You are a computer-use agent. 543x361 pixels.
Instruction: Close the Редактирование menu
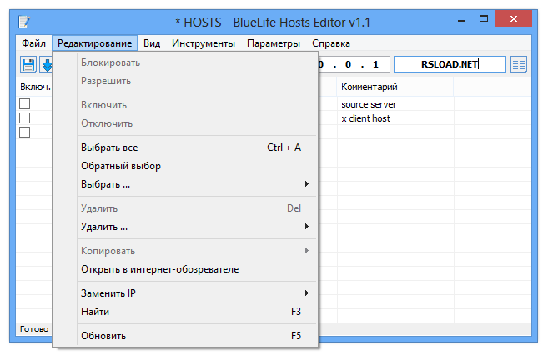click(x=94, y=43)
